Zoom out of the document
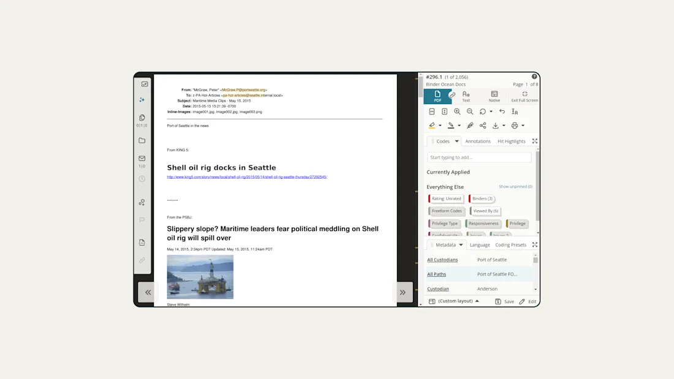 click(470, 111)
